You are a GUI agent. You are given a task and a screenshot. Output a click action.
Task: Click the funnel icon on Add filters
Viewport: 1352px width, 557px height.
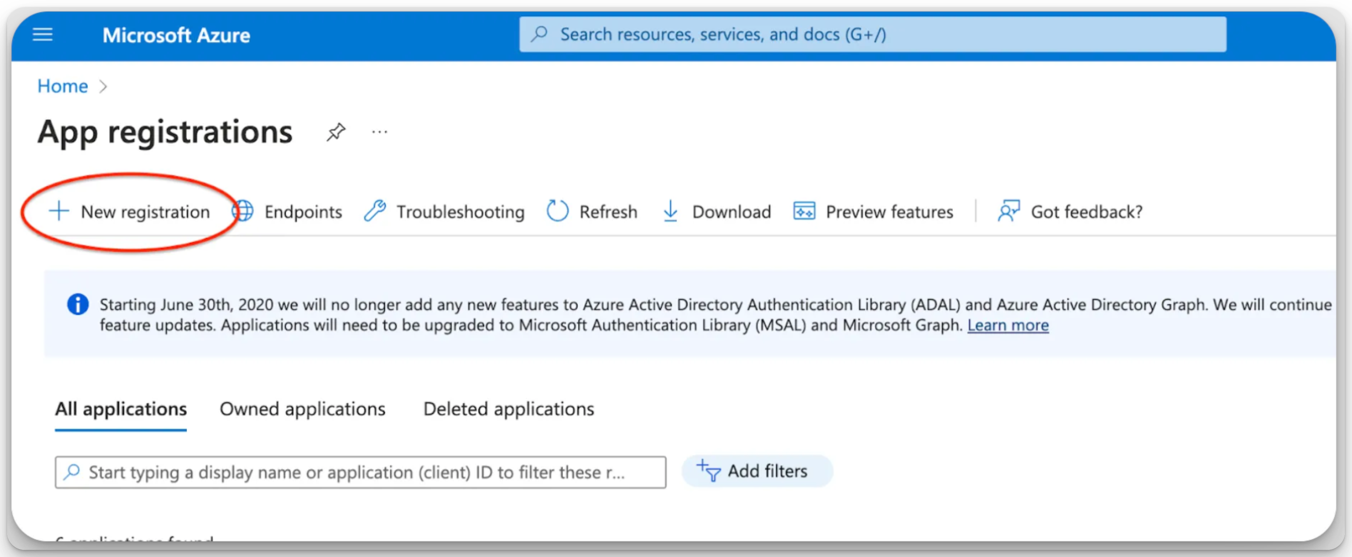(708, 470)
